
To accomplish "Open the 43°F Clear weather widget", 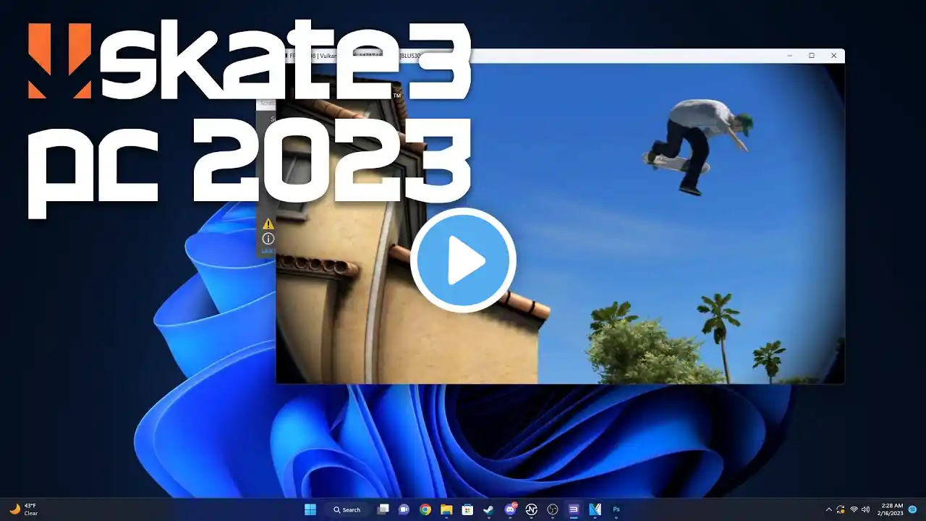I will click(22, 509).
